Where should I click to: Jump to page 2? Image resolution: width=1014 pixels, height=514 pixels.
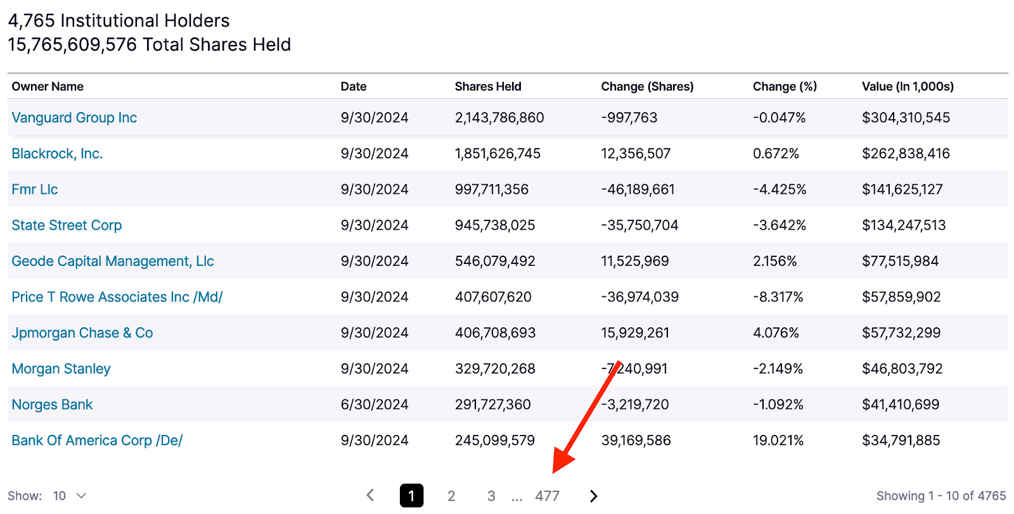[x=451, y=496]
